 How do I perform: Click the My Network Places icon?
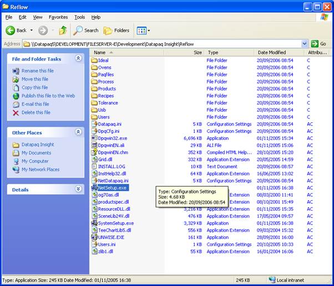[x=16, y=169]
